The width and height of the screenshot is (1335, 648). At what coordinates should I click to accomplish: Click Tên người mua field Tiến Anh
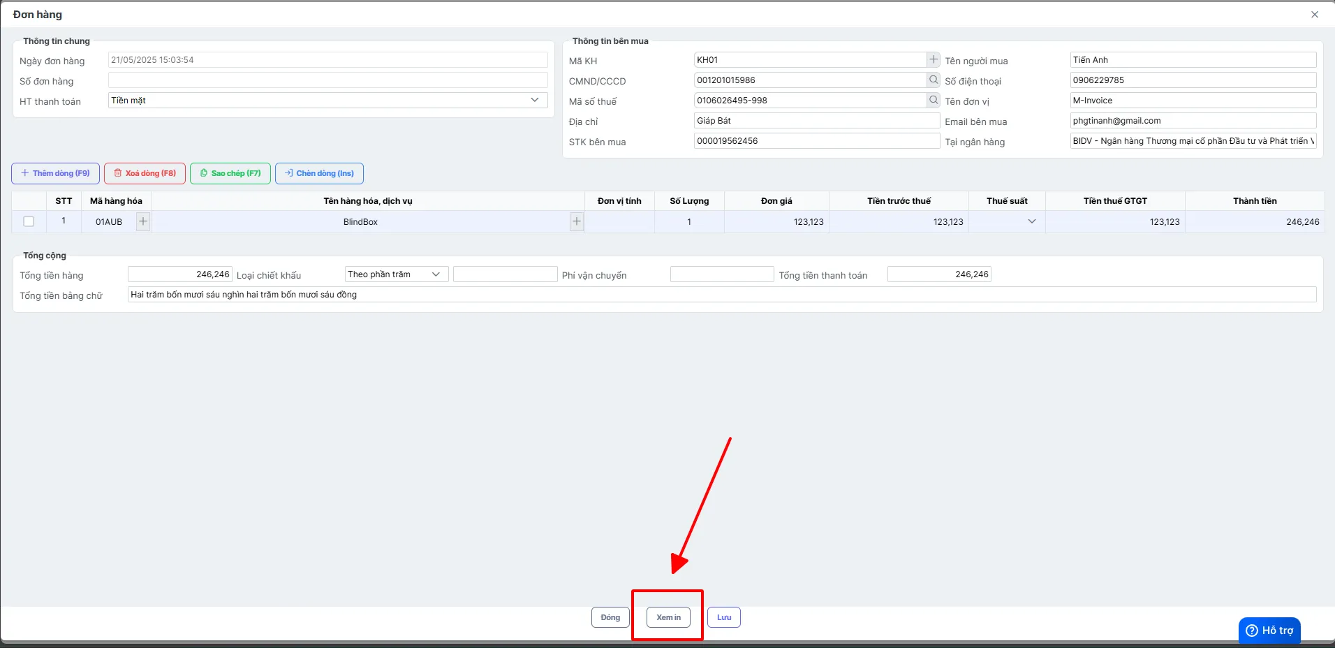coord(1193,60)
